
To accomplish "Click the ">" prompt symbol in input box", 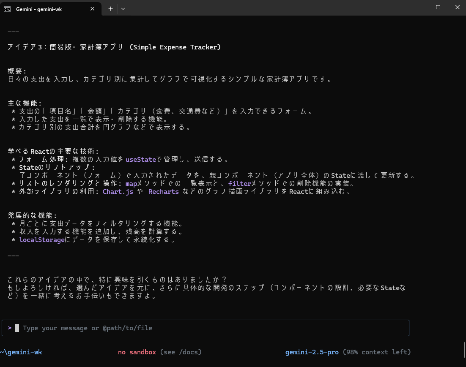I will 10,328.
